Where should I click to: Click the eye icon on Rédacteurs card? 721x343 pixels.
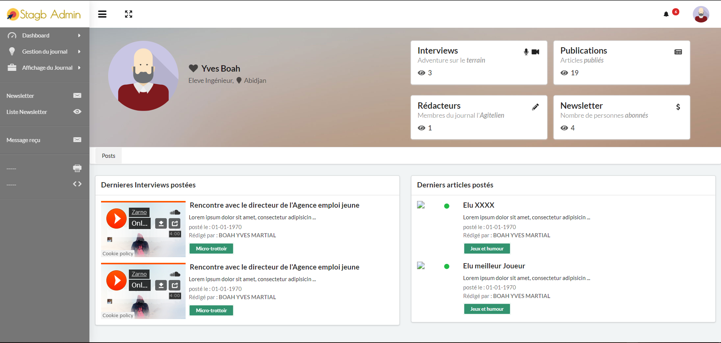click(x=422, y=128)
